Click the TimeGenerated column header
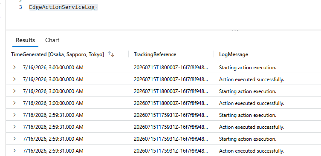 coord(58,54)
